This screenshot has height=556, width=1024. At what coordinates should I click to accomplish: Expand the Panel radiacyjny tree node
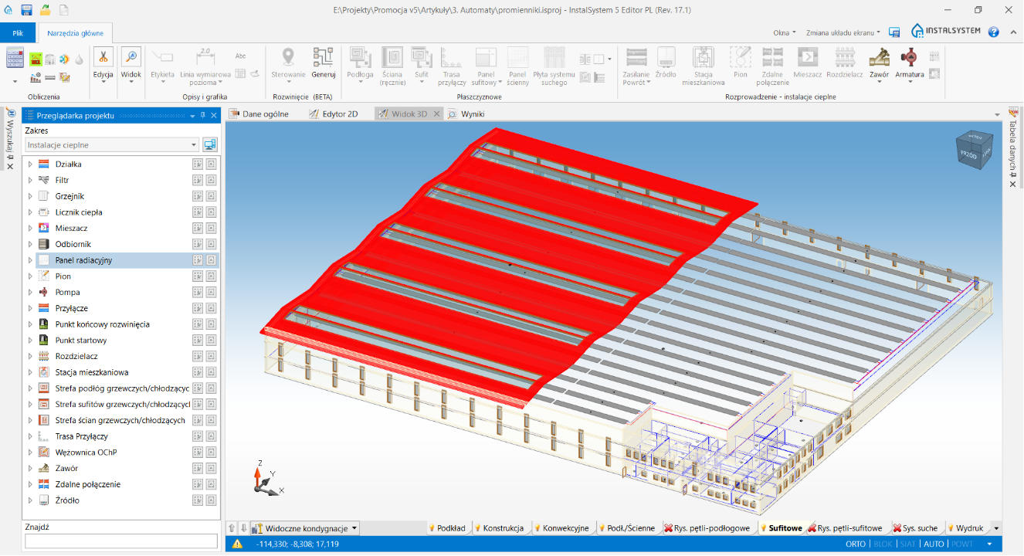30,260
